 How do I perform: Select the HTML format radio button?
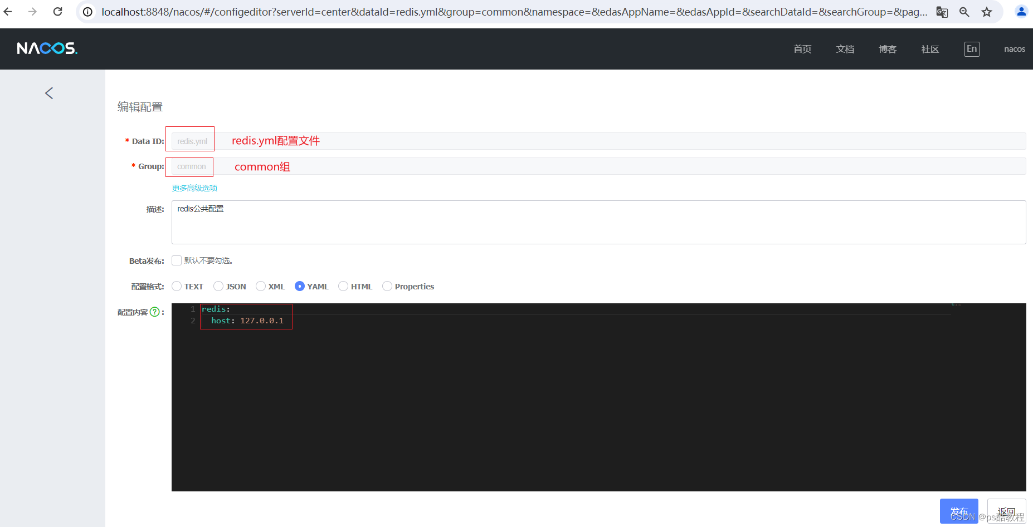tap(343, 286)
